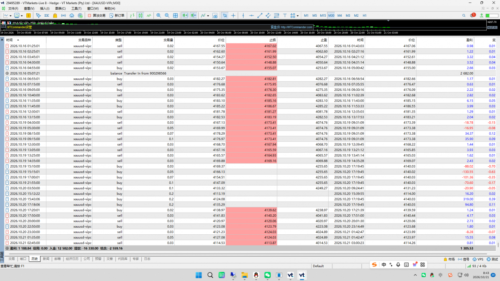Image resolution: width=500 pixels, height=281 pixels.
Task: Zoom out on the chart
Action: click(167, 15)
